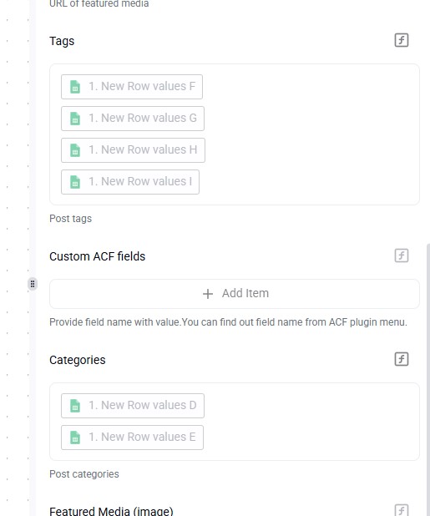Select the New Row values D category chip
This screenshot has width=430, height=516.
tap(133, 406)
